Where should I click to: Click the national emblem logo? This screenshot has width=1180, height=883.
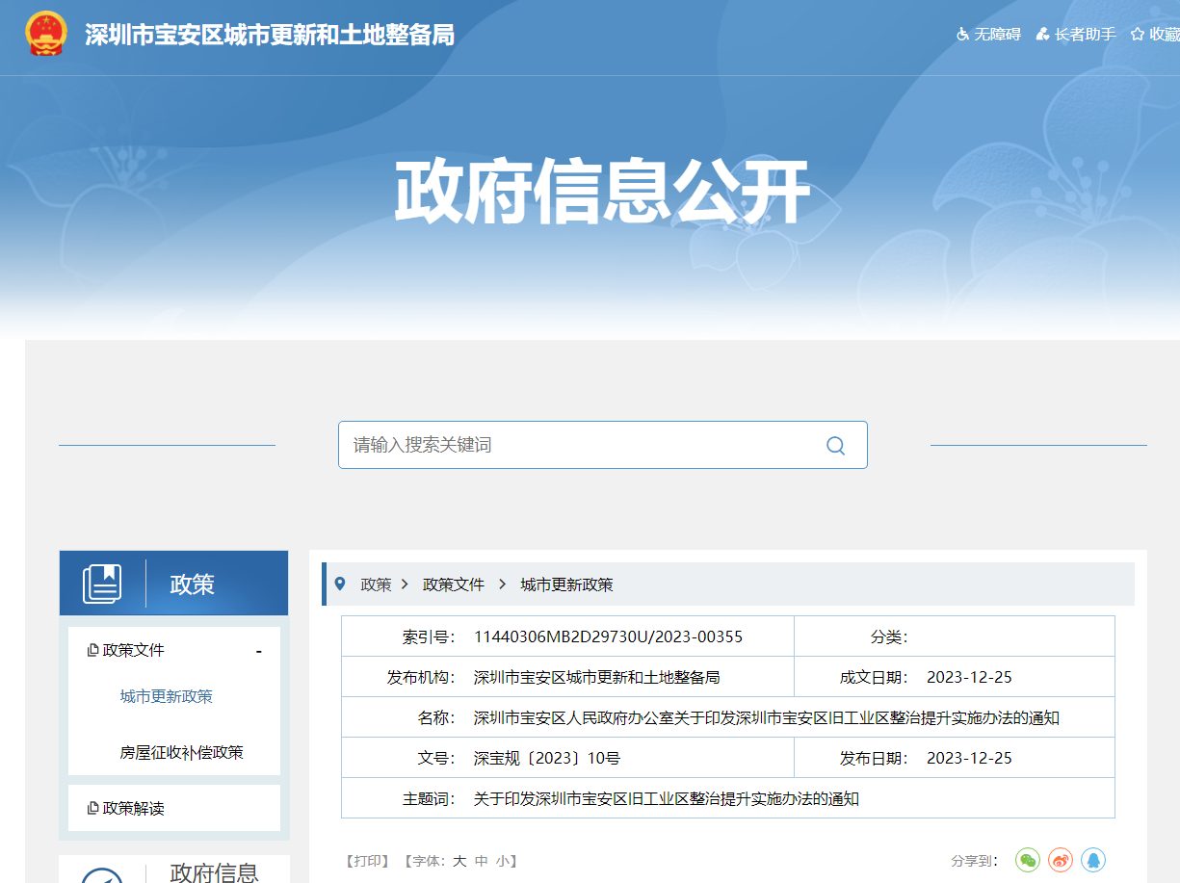click(45, 34)
